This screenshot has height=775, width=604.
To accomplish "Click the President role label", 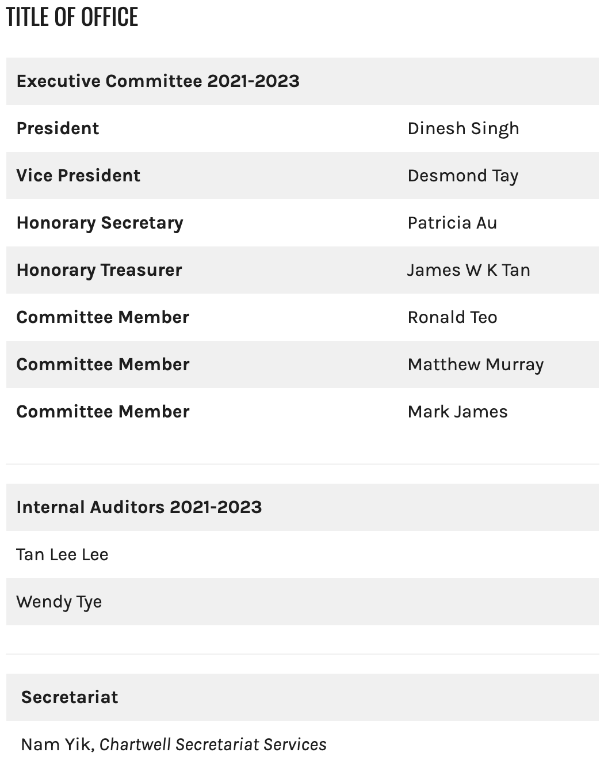I will point(58,128).
